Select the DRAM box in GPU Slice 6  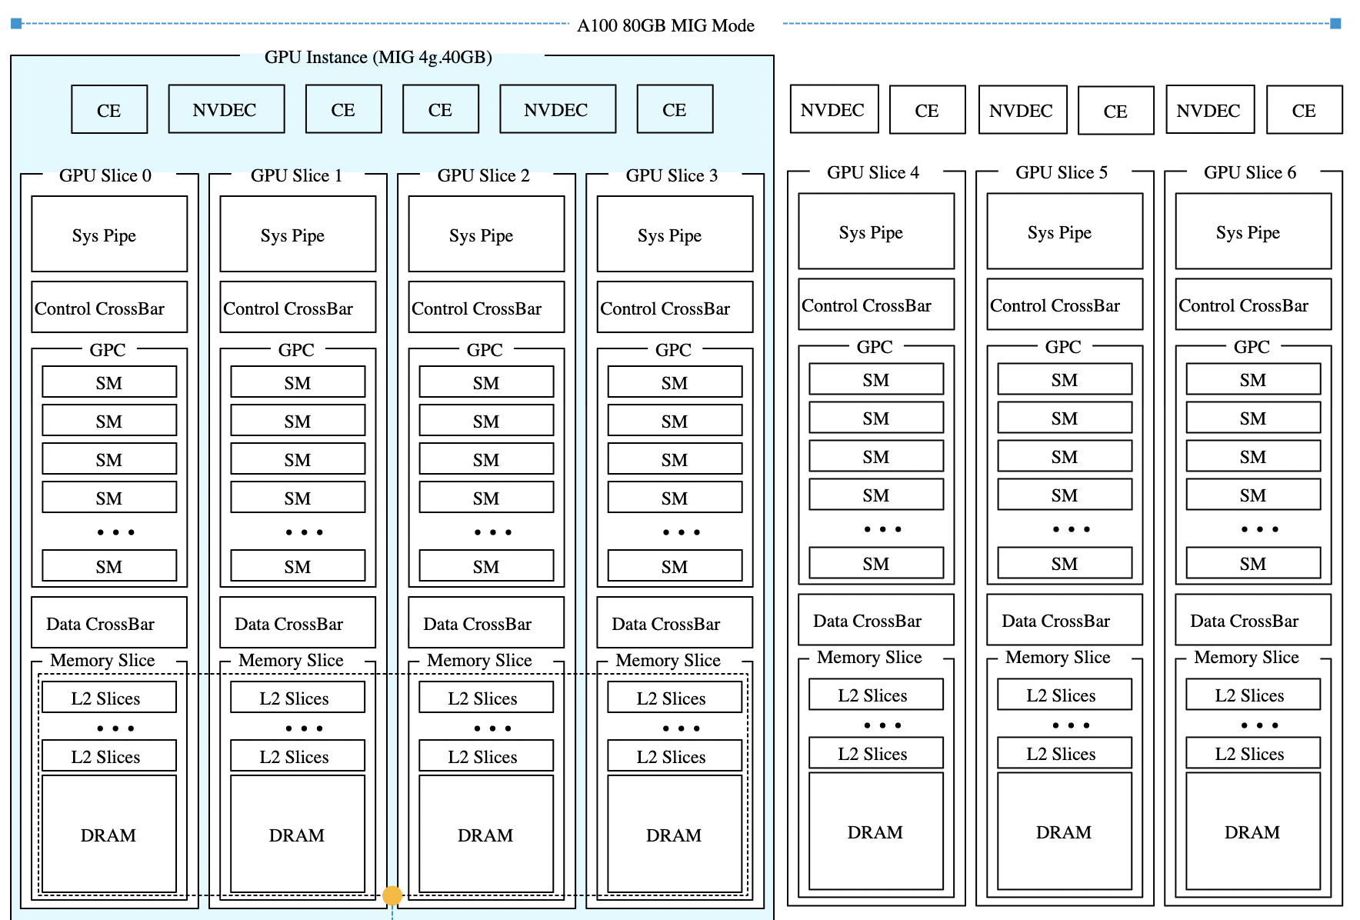pyautogui.click(x=1252, y=832)
